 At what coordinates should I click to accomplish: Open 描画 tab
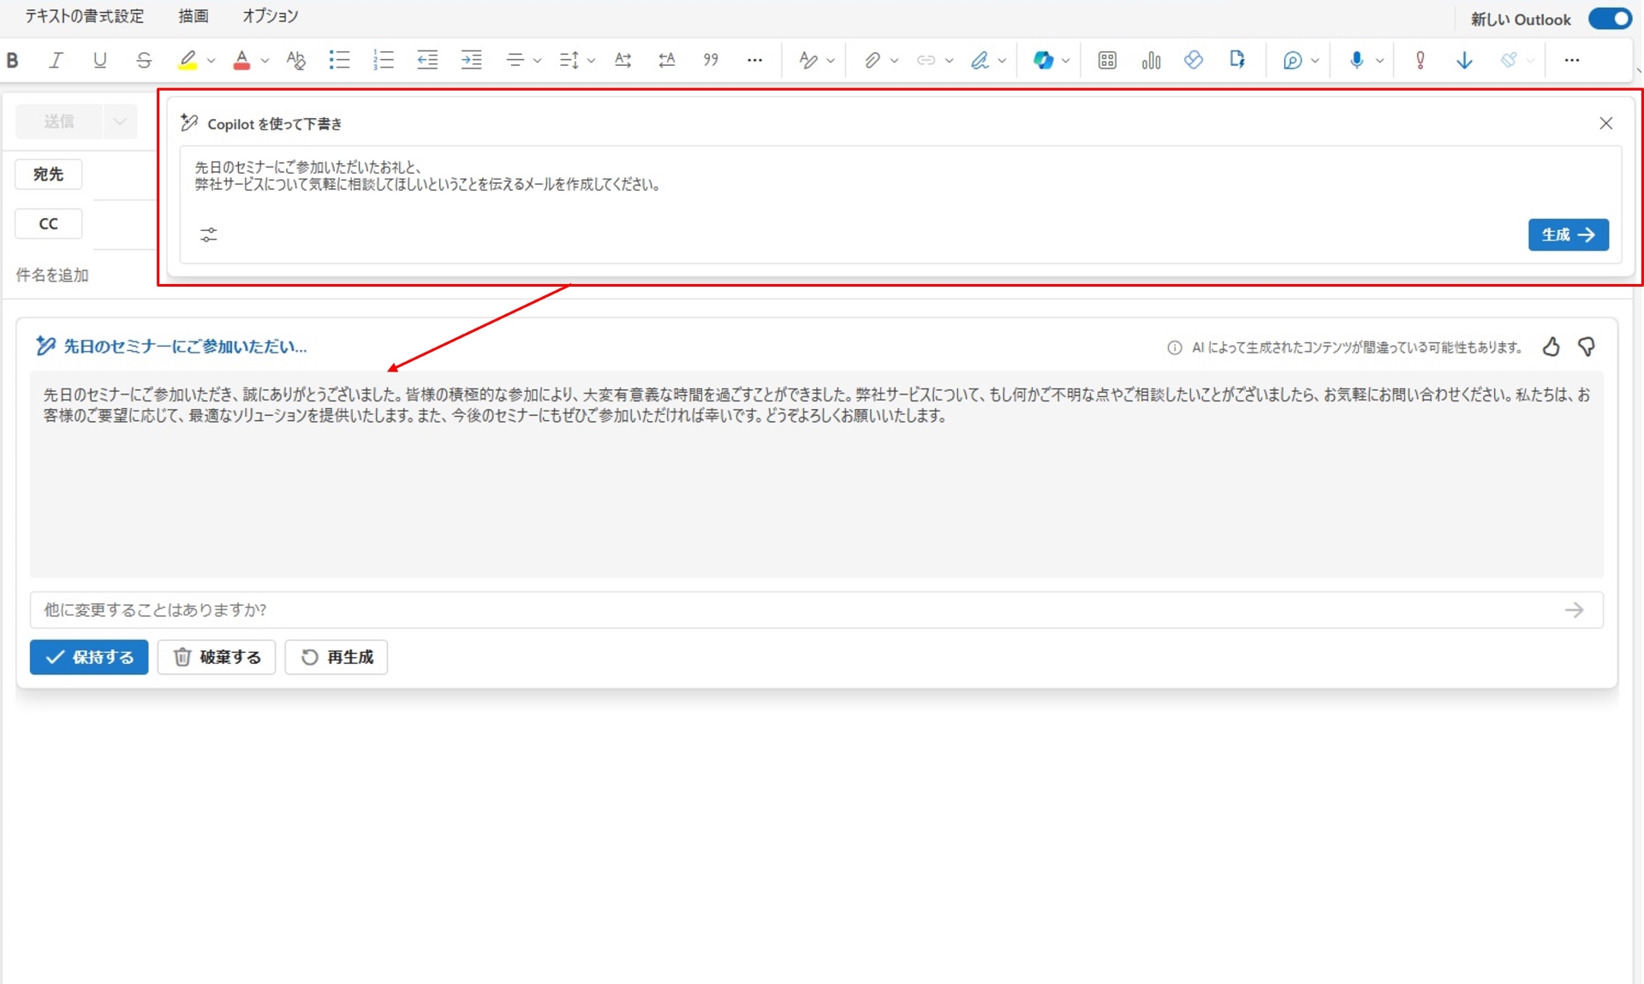click(x=194, y=16)
